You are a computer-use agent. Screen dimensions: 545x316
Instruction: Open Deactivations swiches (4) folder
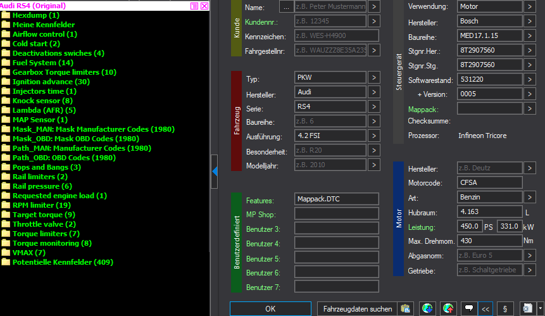pyautogui.click(x=58, y=53)
